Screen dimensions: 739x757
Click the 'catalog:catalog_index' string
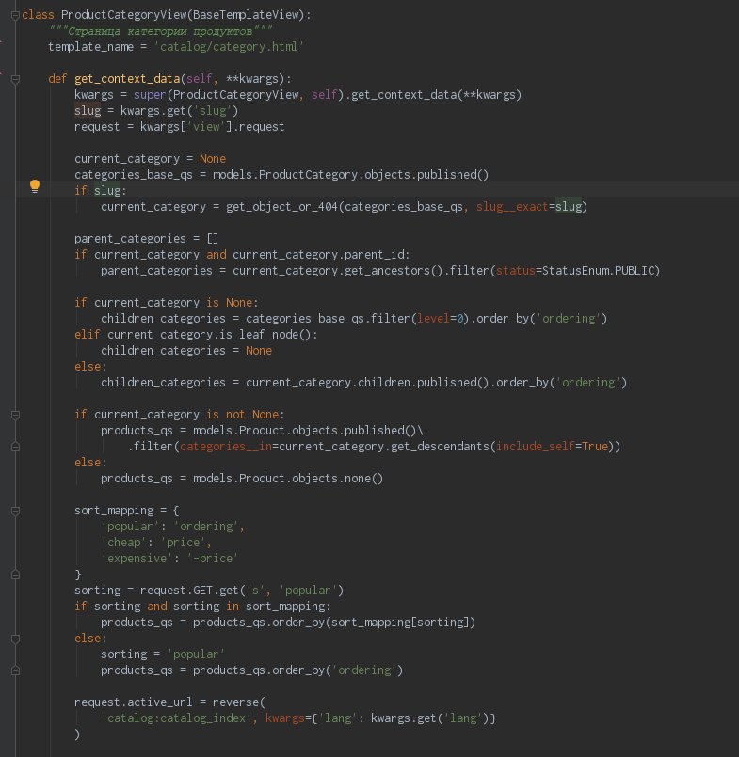(176, 718)
